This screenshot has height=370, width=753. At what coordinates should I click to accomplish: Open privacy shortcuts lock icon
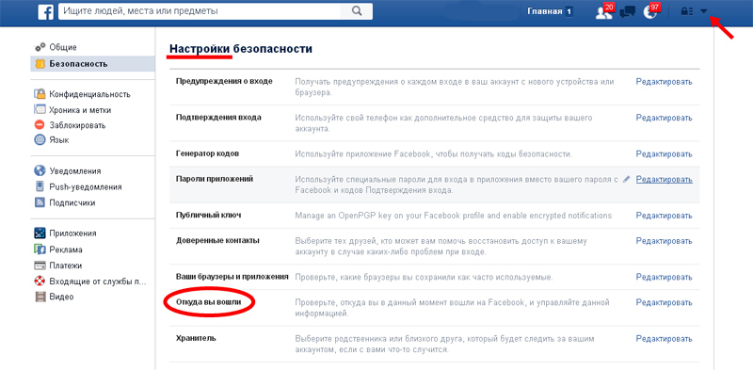686,12
